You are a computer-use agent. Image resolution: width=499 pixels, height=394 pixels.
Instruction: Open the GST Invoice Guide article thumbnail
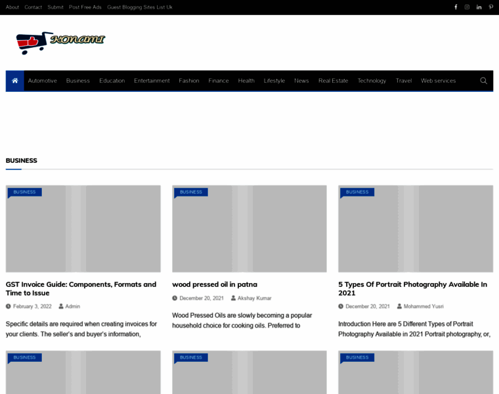point(83,229)
